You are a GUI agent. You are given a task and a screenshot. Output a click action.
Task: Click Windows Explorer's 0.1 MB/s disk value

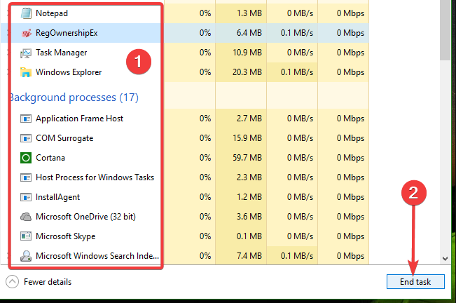[297, 72]
